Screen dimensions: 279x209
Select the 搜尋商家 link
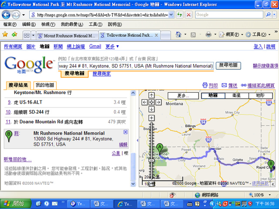point(102,74)
